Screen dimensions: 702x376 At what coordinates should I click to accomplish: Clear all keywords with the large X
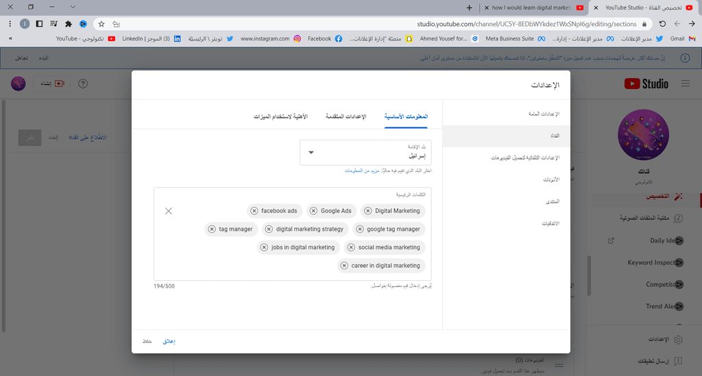pos(169,211)
